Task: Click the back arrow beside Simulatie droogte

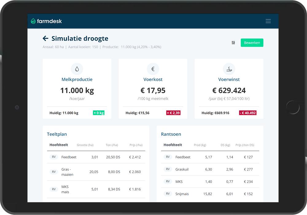Action: pos(45,38)
